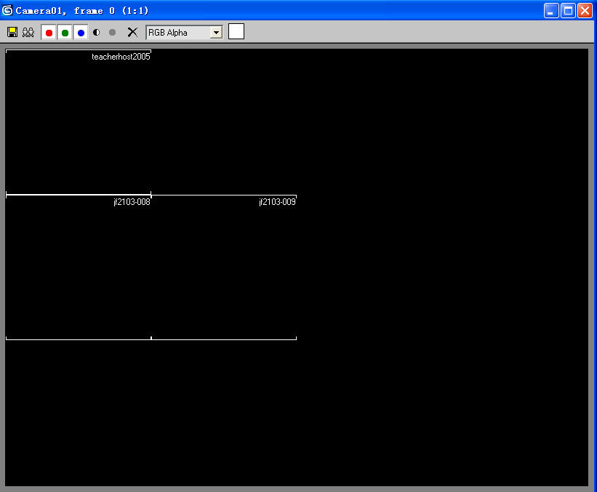Close the Camera01 rendered frame window
Screen dimensions: 597x492
point(585,10)
